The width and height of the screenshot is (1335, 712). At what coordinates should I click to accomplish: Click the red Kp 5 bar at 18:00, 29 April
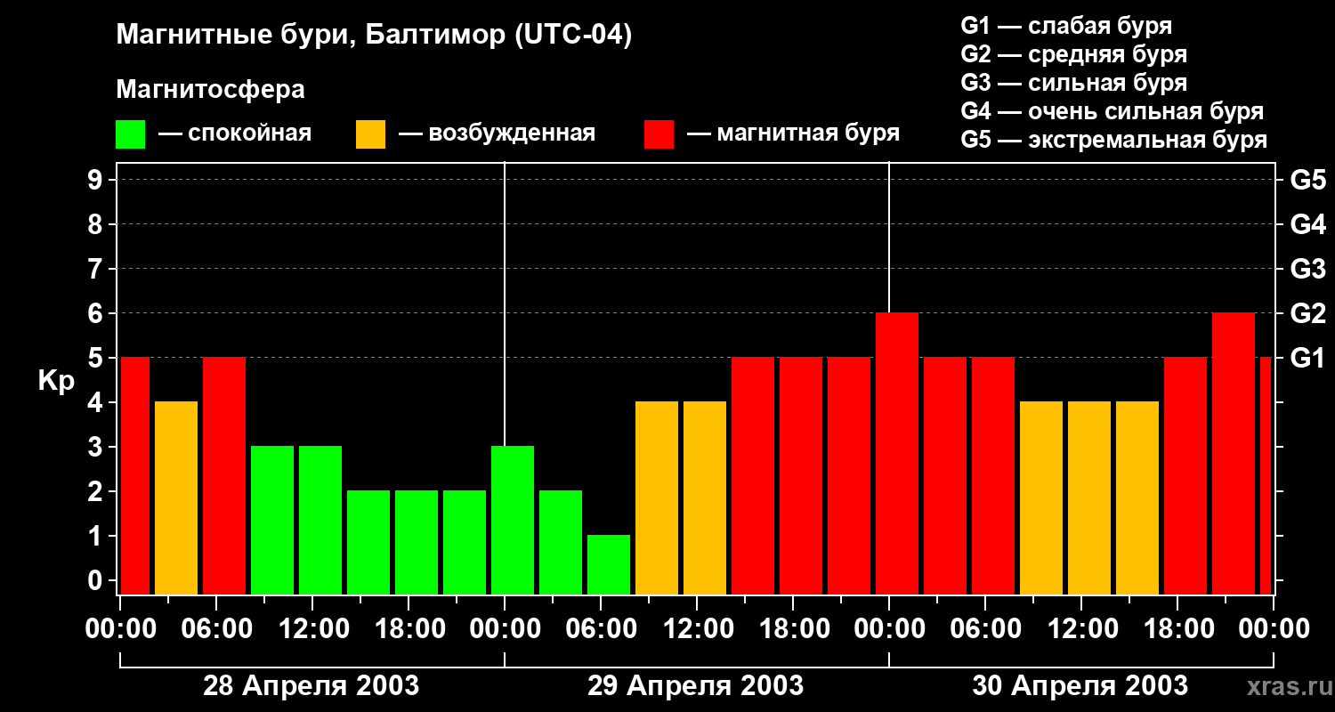point(801,476)
